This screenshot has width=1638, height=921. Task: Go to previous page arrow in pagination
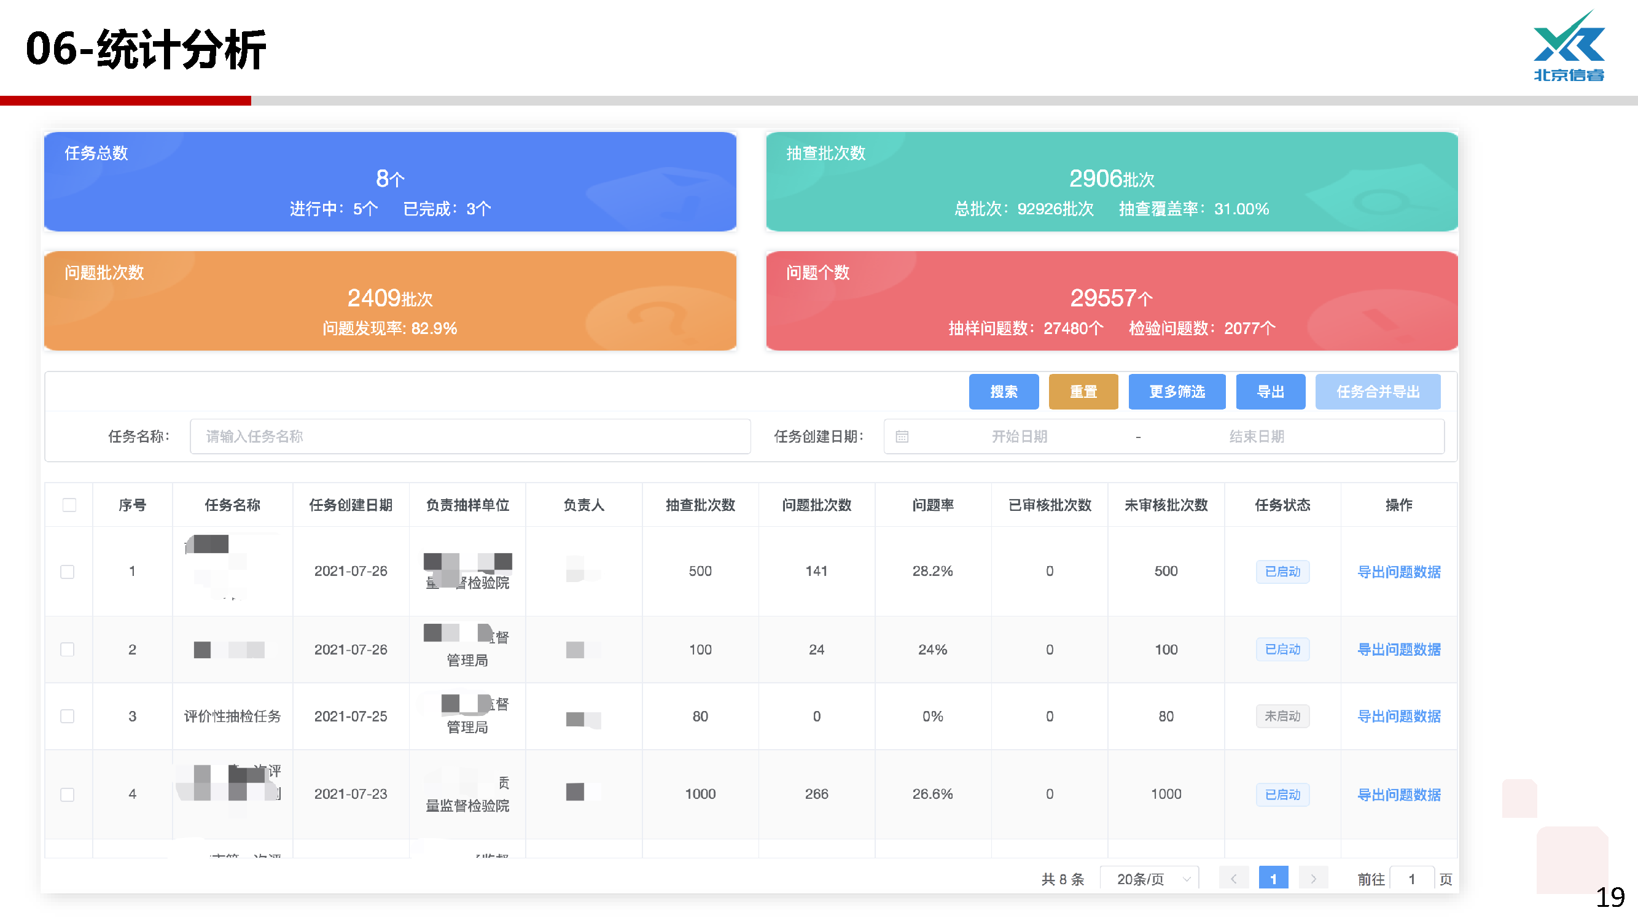(x=1234, y=879)
